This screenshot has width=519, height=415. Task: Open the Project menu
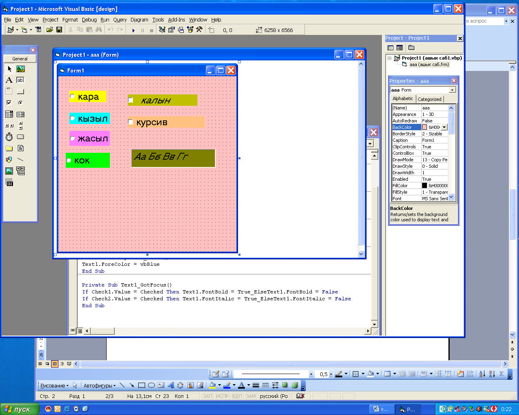pyautogui.click(x=50, y=19)
